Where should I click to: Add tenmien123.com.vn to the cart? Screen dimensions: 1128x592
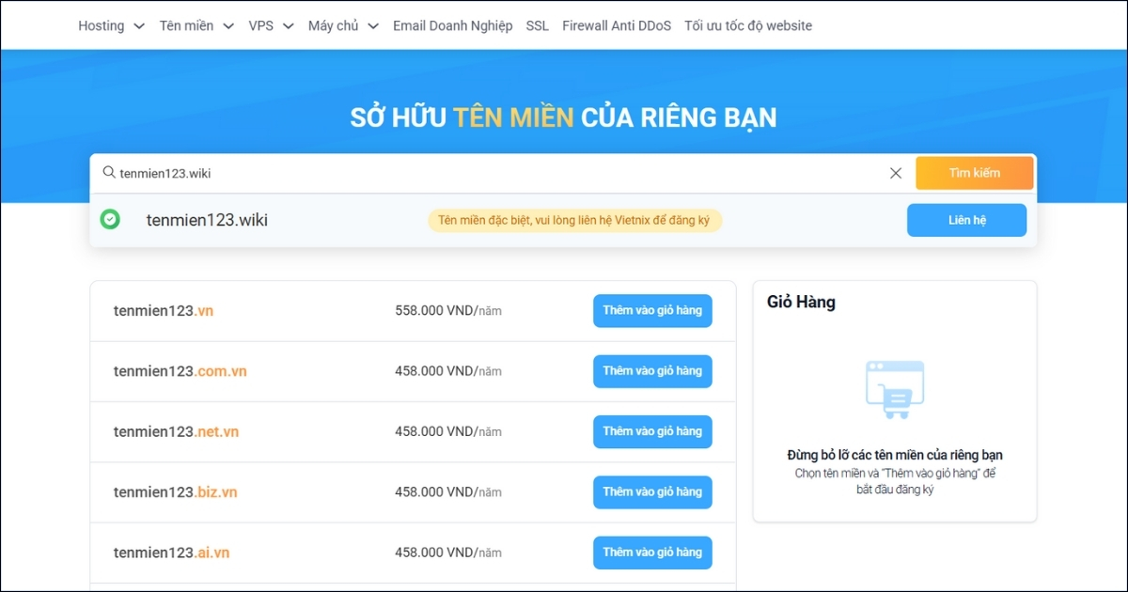point(652,370)
